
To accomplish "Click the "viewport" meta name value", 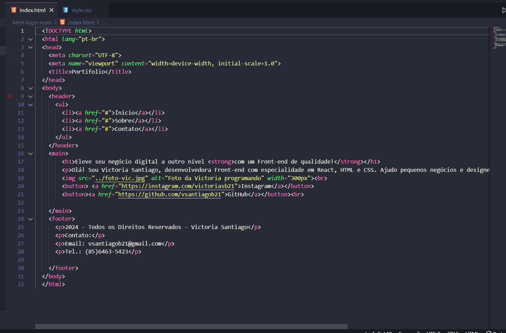I will tap(101, 64).
